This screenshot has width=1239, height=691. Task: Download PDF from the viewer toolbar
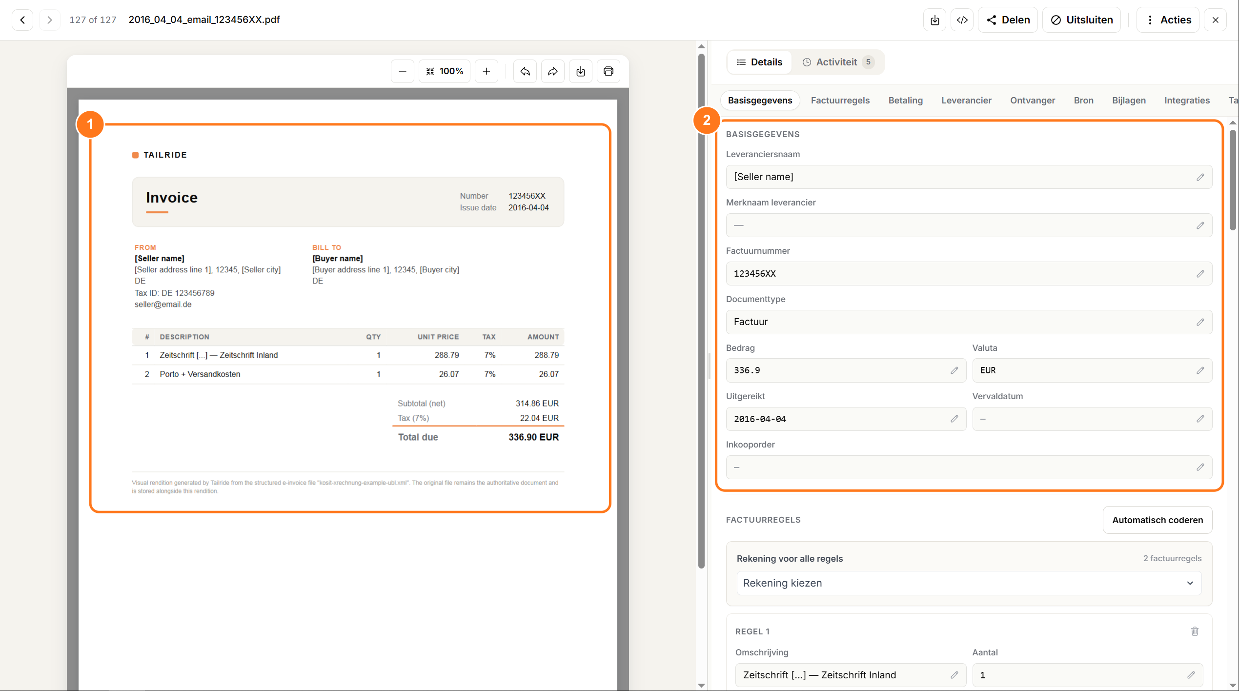580,71
